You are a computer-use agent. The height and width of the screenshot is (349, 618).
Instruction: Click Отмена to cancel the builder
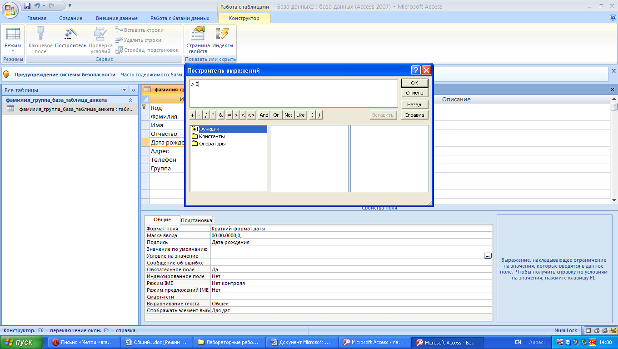pos(414,93)
